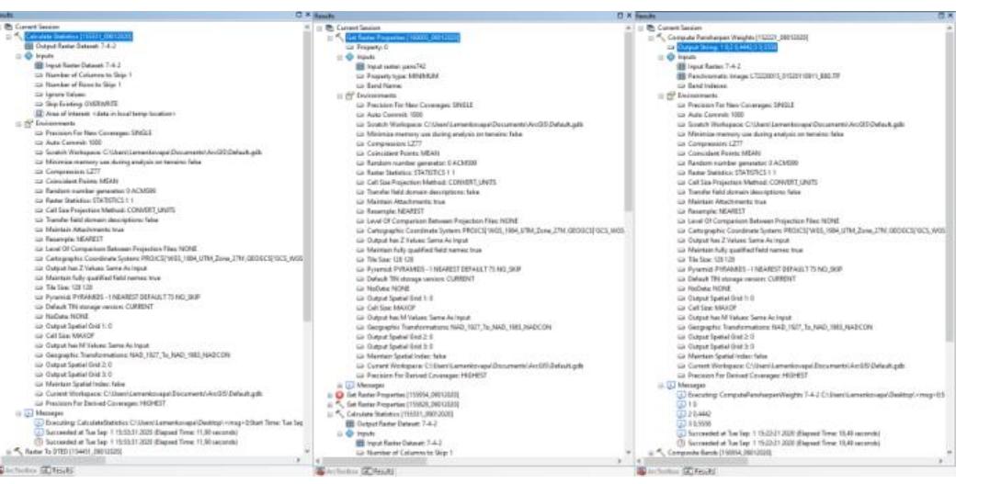This screenshot has height=484, width=990.
Task: Click the Inputs diamond icon in middle panel
Action: tap(350, 57)
